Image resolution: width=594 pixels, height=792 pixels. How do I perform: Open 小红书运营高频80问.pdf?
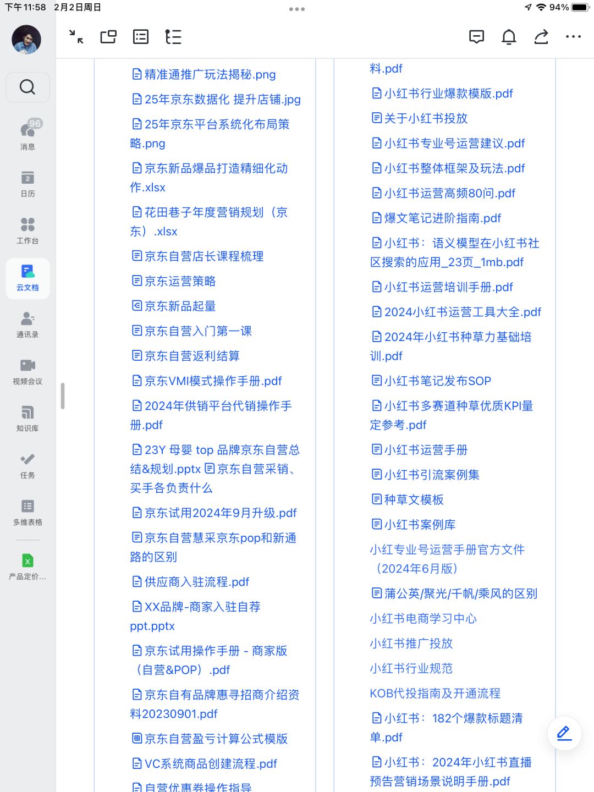444,193
